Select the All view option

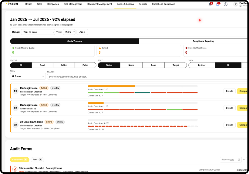tap(228, 65)
